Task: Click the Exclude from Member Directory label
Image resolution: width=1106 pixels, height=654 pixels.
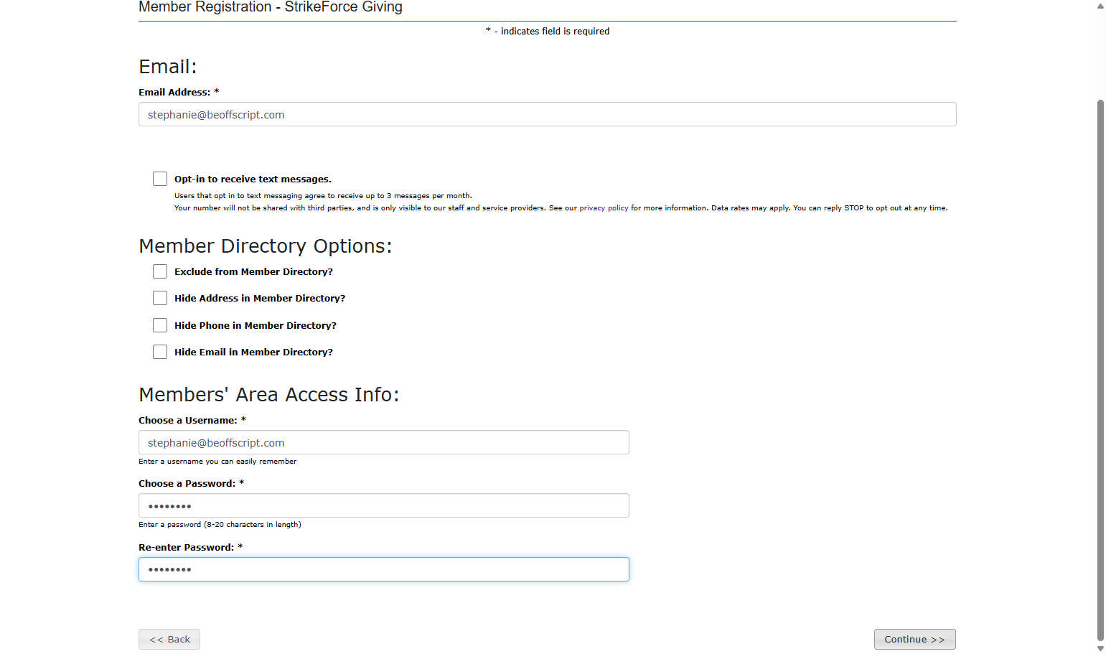Action: 253,272
